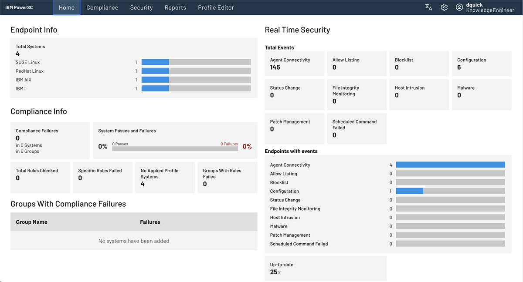523x282 pixels.
Task: Click the Group Name column header
Action: [x=32, y=222]
